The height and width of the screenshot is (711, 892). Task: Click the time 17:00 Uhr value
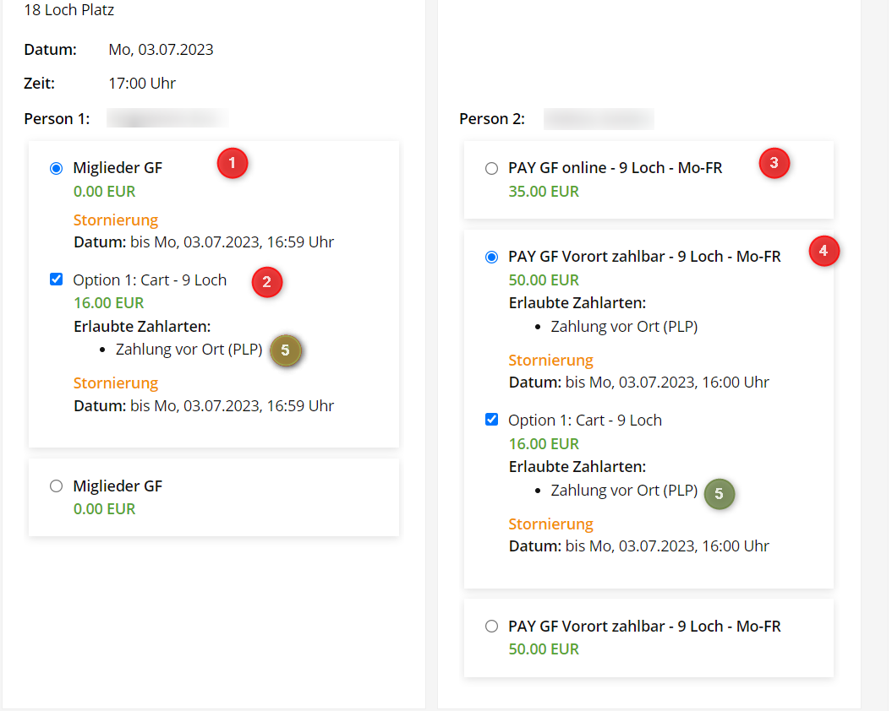142,84
